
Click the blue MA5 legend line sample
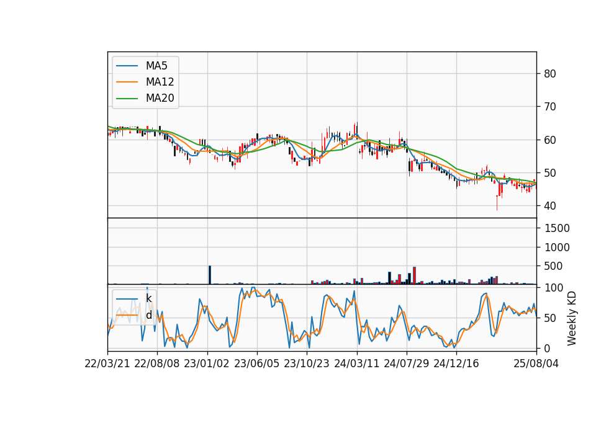127,66
